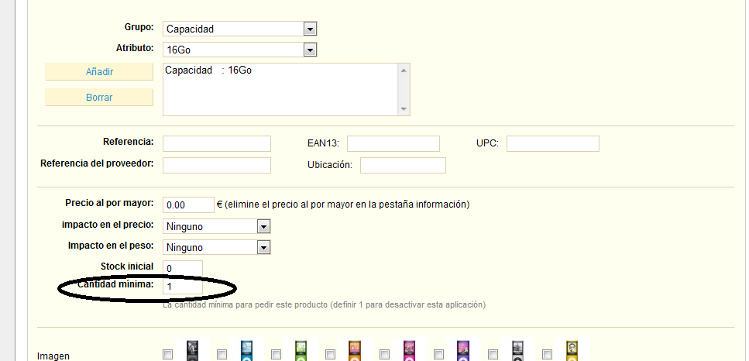Image resolution: width=749 pixels, height=361 pixels.
Task: Click the black iPod product thumbnail
Action: (193, 351)
